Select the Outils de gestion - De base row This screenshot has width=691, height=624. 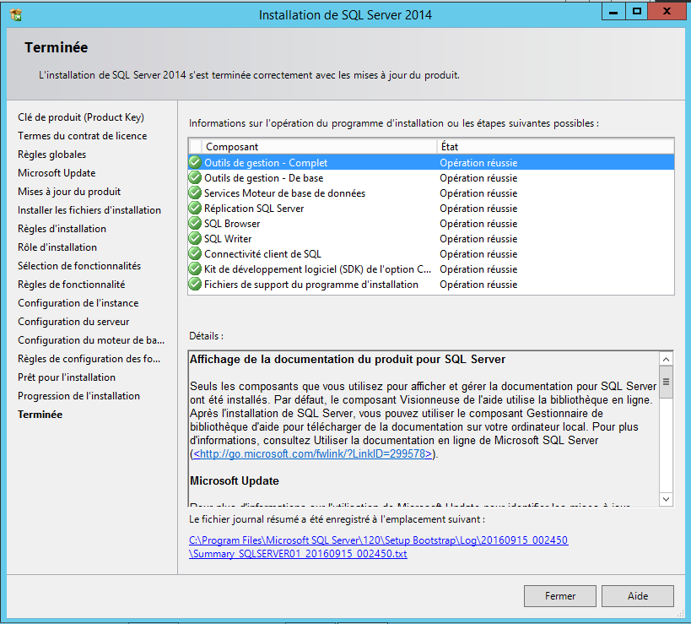pos(431,177)
